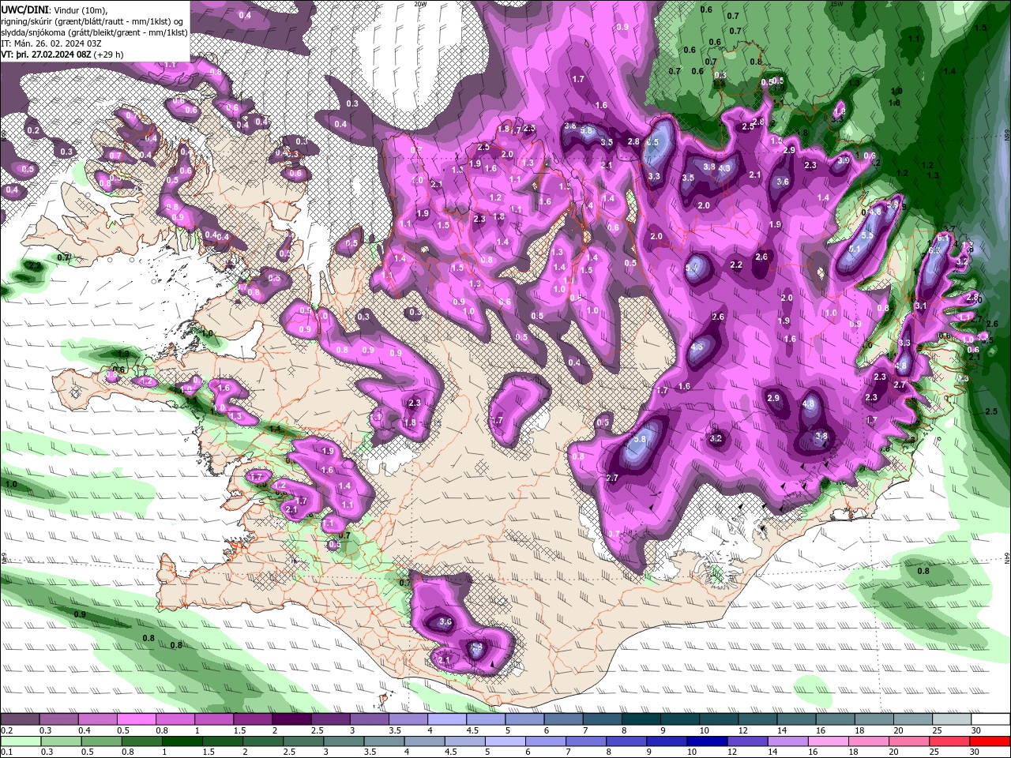Pick white snow swatch after 30

(990, 719)
